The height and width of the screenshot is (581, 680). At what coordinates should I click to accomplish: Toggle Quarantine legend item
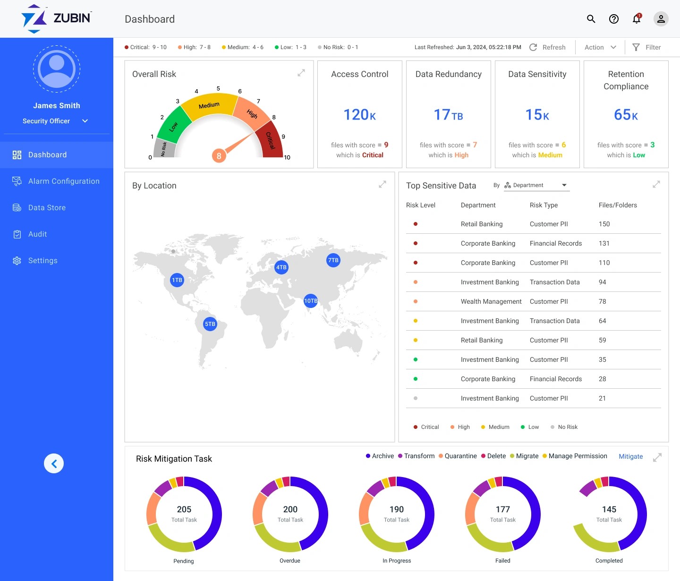[458, 456]
